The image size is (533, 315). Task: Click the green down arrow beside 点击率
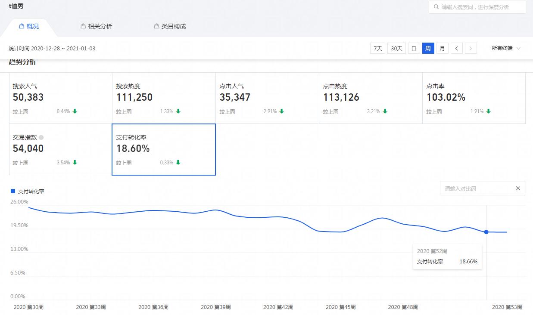point(488,111)
